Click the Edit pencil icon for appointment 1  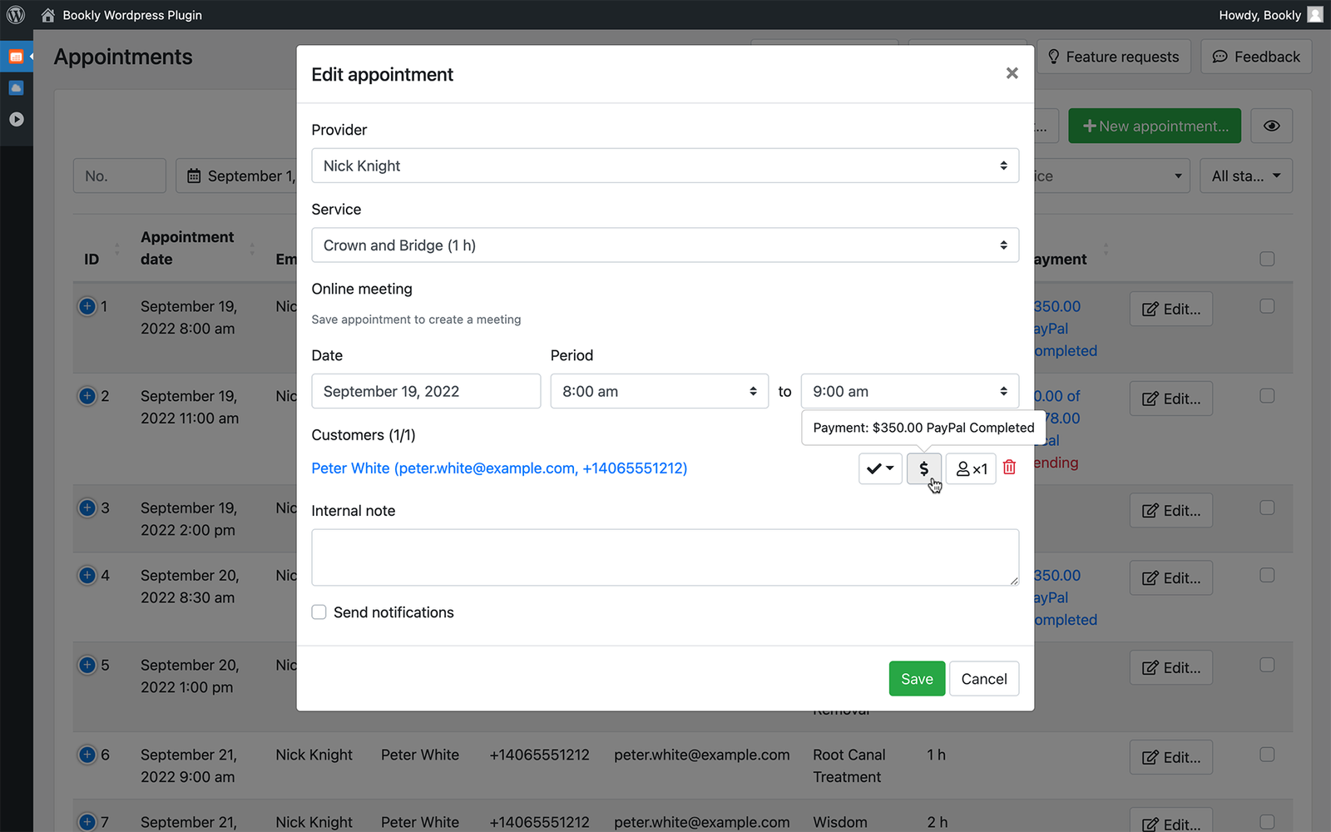(x=1170, y=309)
